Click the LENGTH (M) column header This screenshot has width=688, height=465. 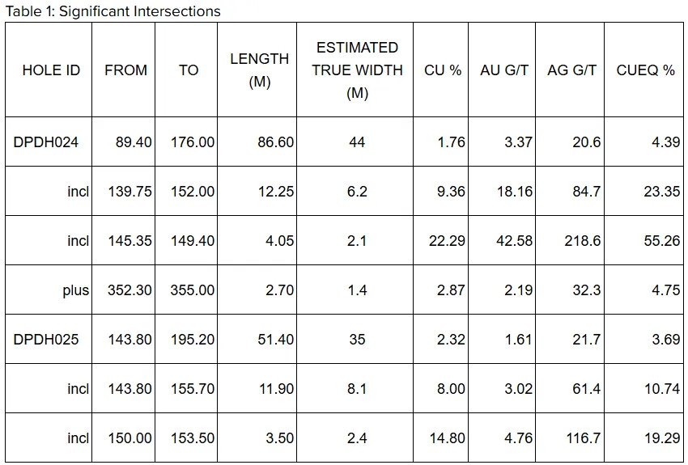click(259, 70)
